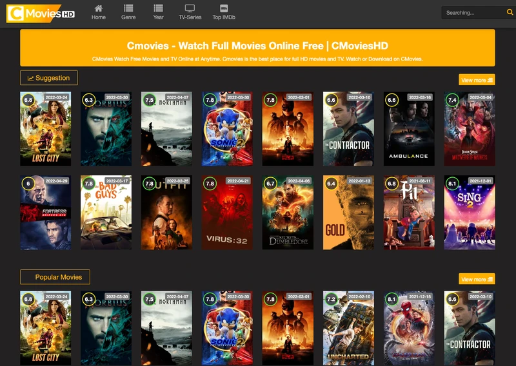Click the 2022-03-16 date on Ambulance

tap(420, 97)
